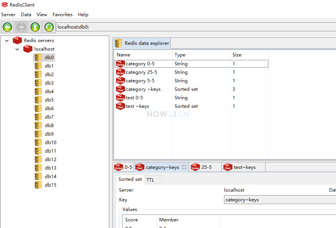This screenshot has height=228, width=336.
Task: Click String icon of category 25-5 row
Action: click(x=120, y=72)
